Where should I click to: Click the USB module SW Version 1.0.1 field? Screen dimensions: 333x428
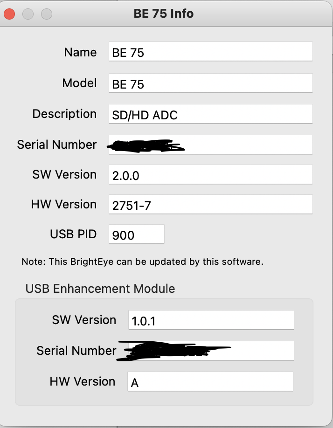211,320
